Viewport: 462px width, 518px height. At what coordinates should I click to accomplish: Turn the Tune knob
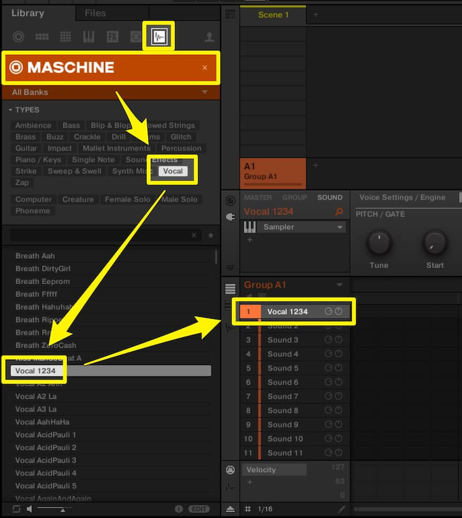pos(379,243)
